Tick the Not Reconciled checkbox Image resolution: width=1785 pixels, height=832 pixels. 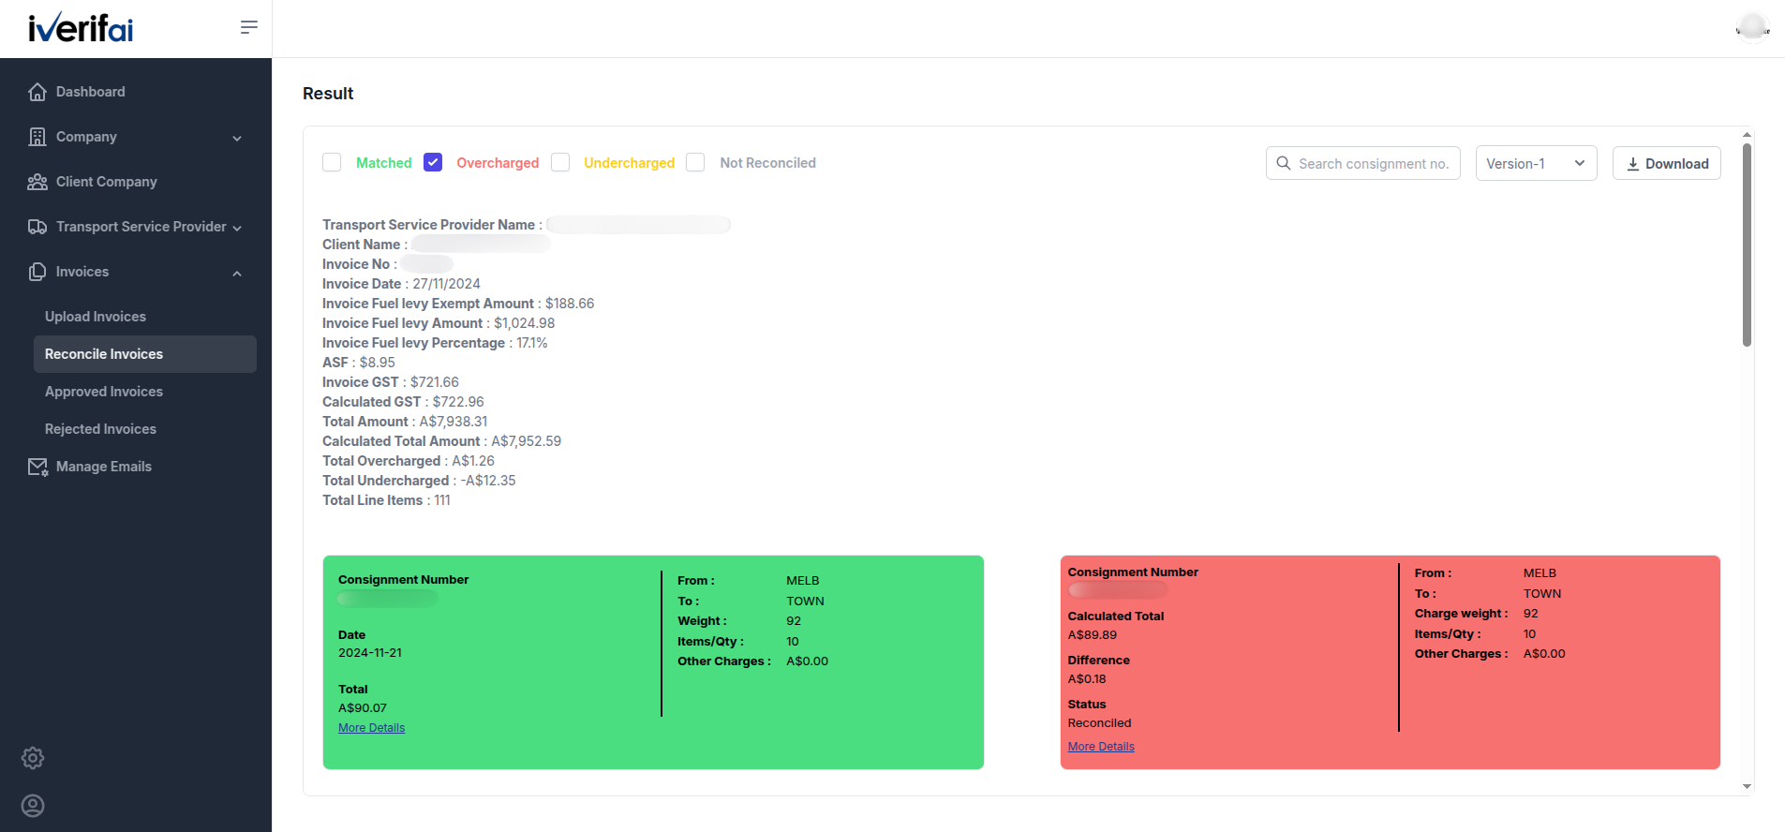pyautogui.click(x=695, y=162)
